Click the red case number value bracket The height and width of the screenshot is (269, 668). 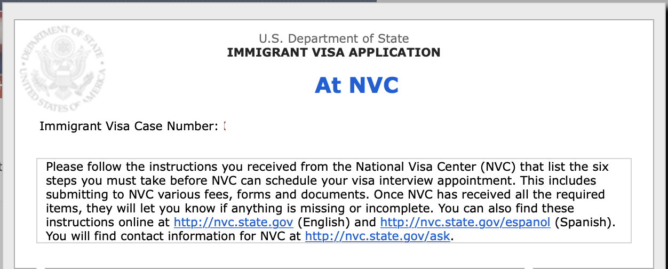coord(225,126)
